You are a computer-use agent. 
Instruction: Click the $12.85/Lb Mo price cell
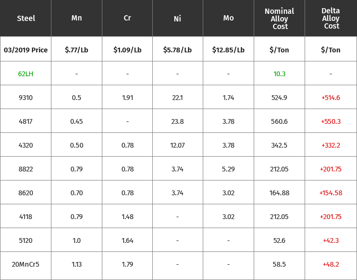pyautogui.click(x=228, y=50)
